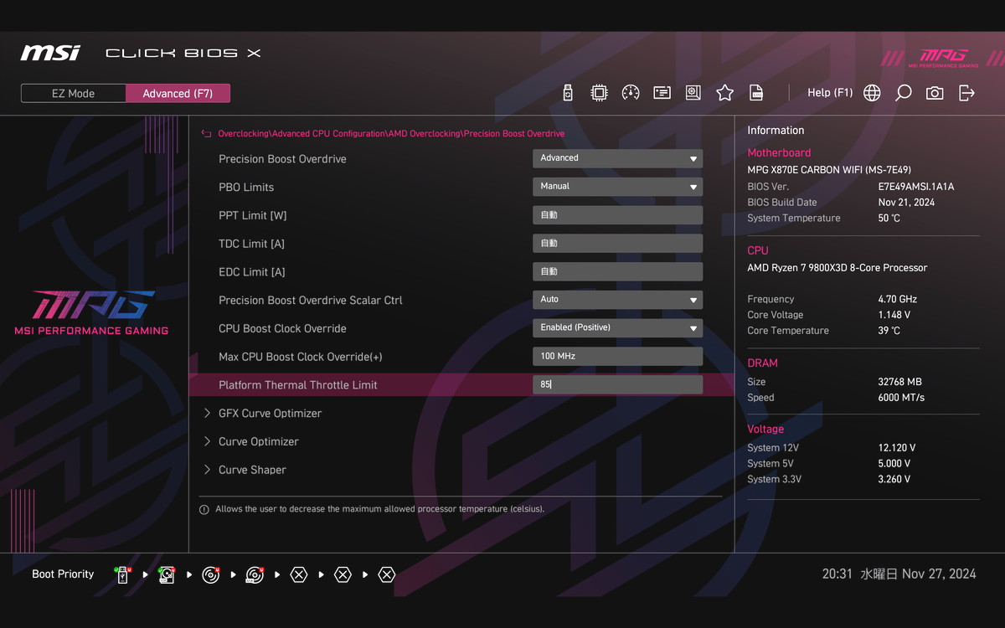Click the System 3.3V value "3.260 V"
1005x628 pixels.
894,480
